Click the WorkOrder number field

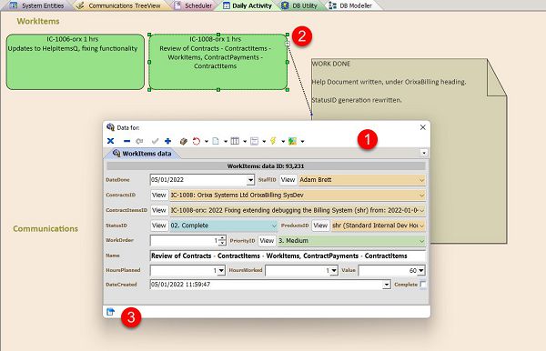(x=185, y=240)
